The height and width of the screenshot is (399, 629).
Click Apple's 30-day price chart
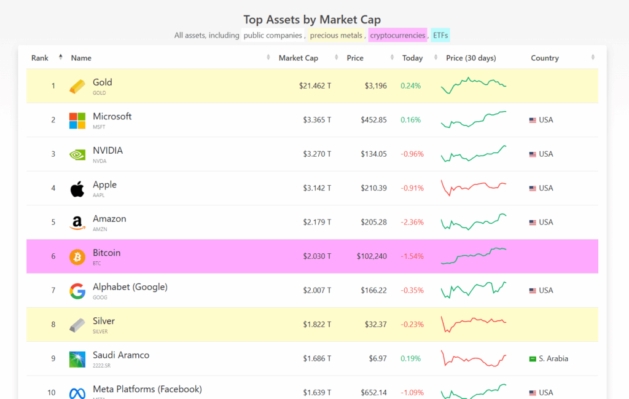tap(474, 188)
